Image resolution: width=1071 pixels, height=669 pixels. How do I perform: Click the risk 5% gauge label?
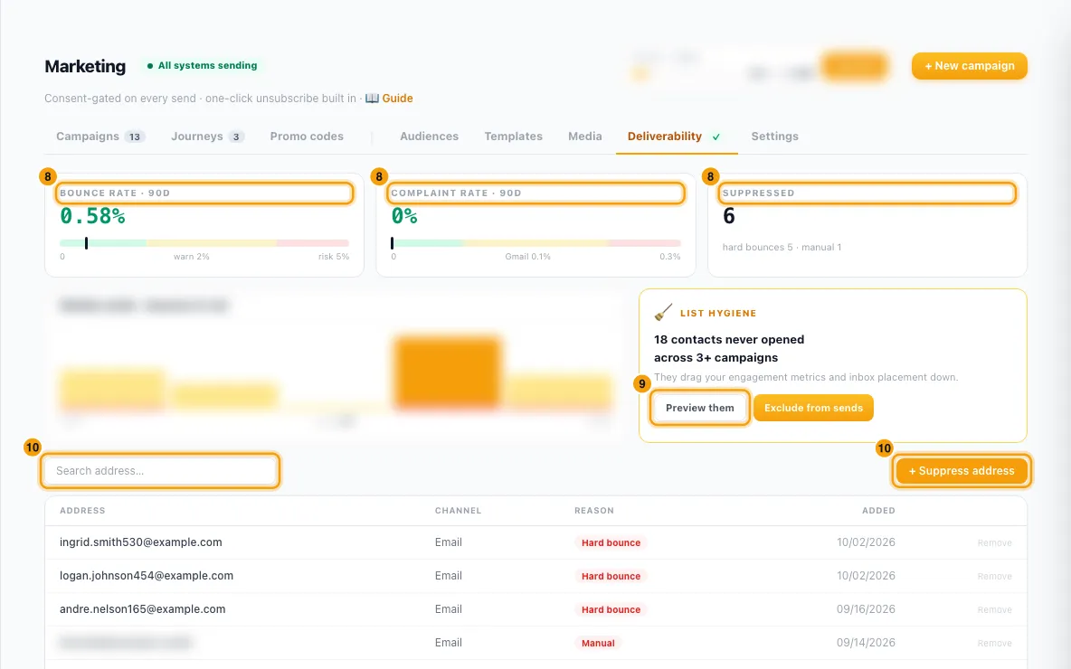(333, 257)
